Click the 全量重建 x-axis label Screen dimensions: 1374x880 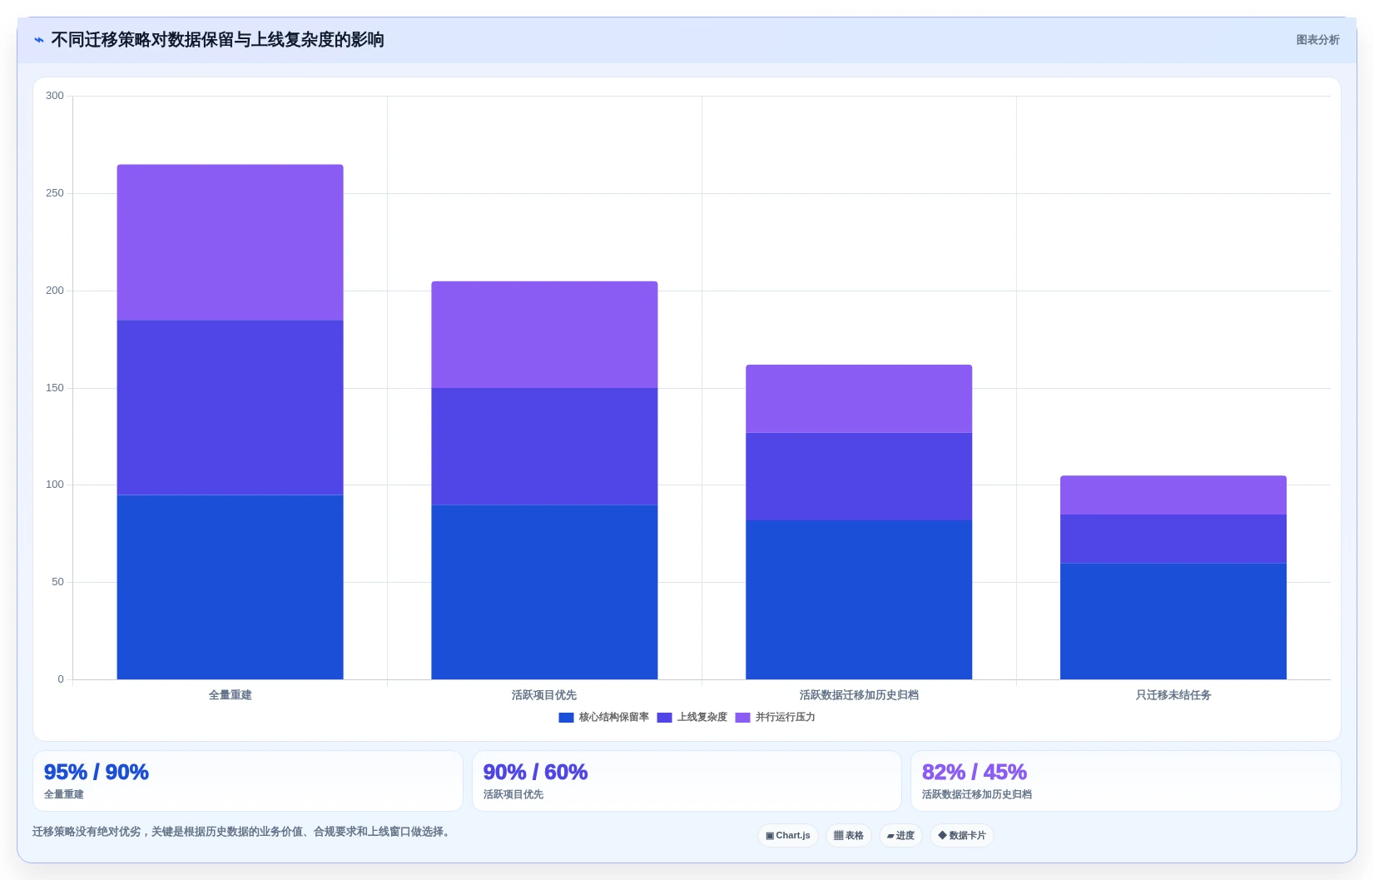coord(230,695)
